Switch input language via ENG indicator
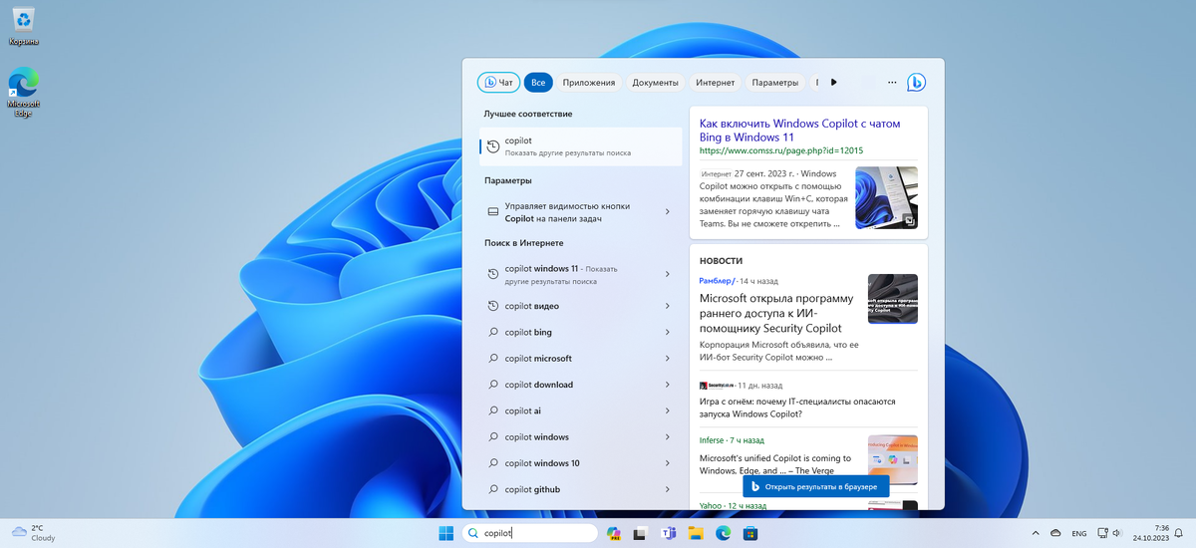Image resolution: width=1196 pixels, height=548 pixels. (x=1078, y=534)
